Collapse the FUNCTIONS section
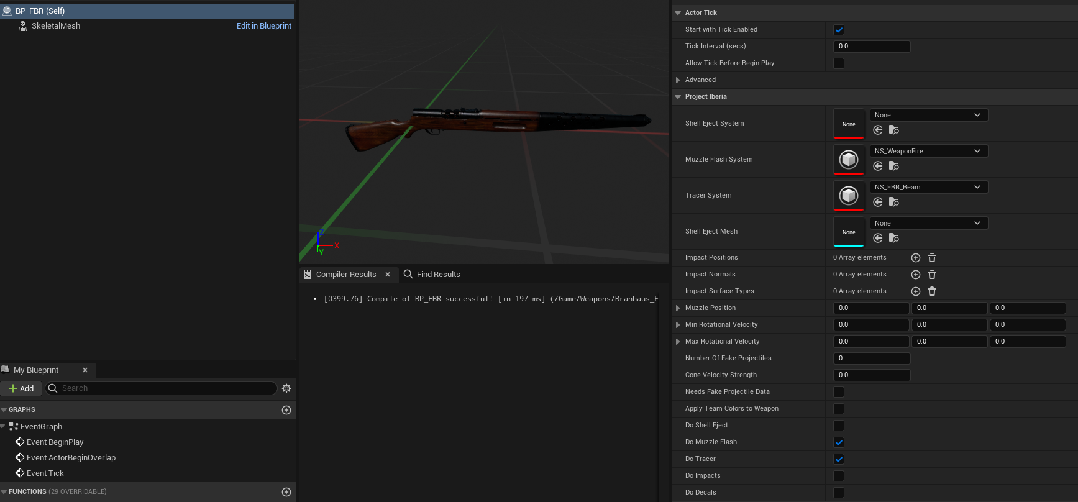This screenshot has width=1078, height=502. [4, 492]
